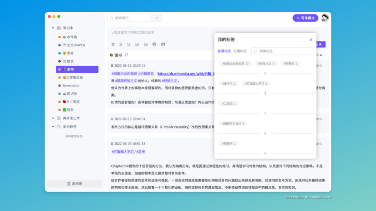
Task: Collapse the 笔记标签 section
Action: pos(53,127)
